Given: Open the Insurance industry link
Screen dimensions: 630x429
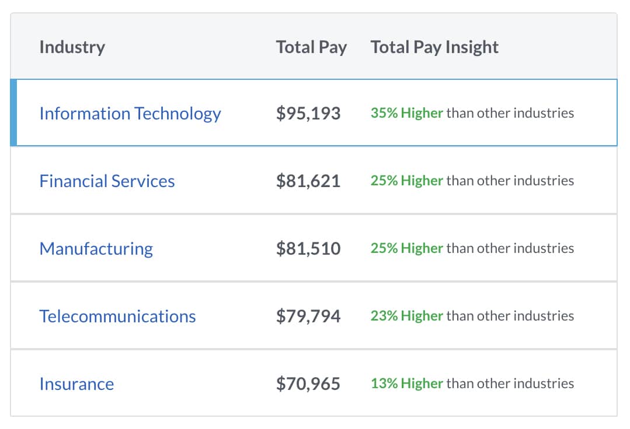Looking at the screenshot, I should pos(76,384).
